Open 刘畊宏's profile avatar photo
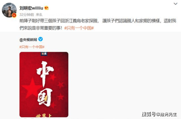 9,10
